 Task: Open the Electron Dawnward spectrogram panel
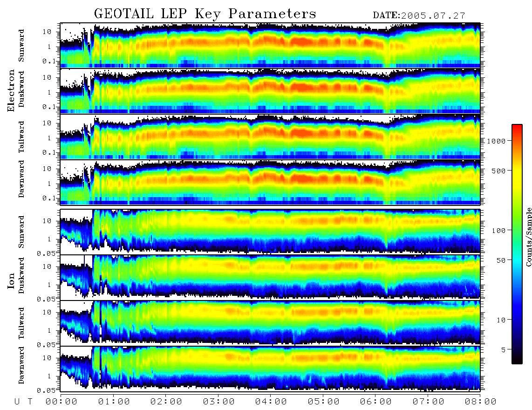click(270, 182)
